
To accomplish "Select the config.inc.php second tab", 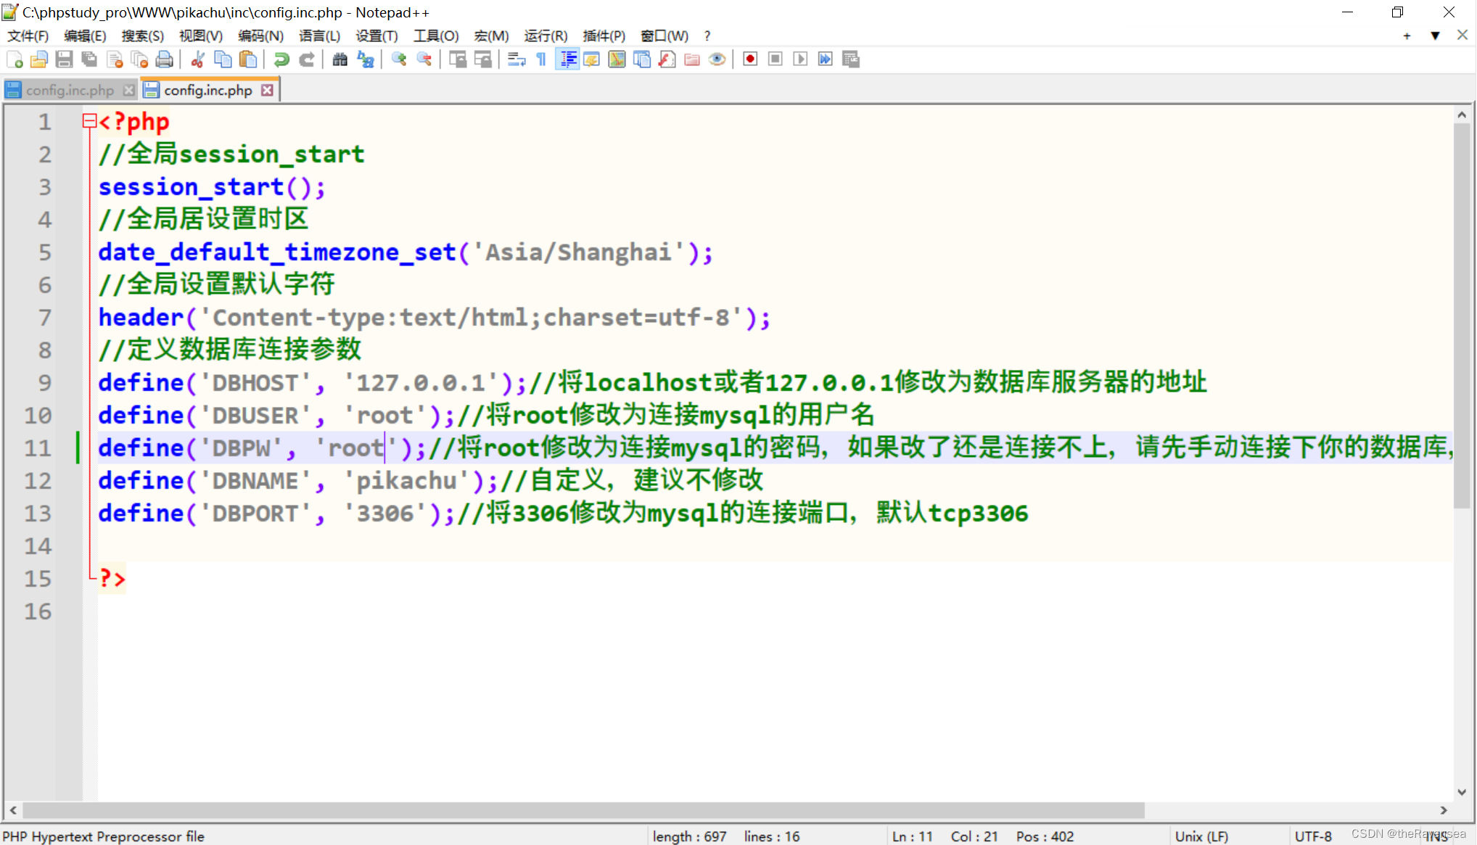I will [207, 90].
